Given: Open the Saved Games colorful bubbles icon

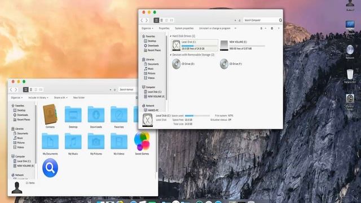Looking at the screenshot, I should [x=142, y=141].
